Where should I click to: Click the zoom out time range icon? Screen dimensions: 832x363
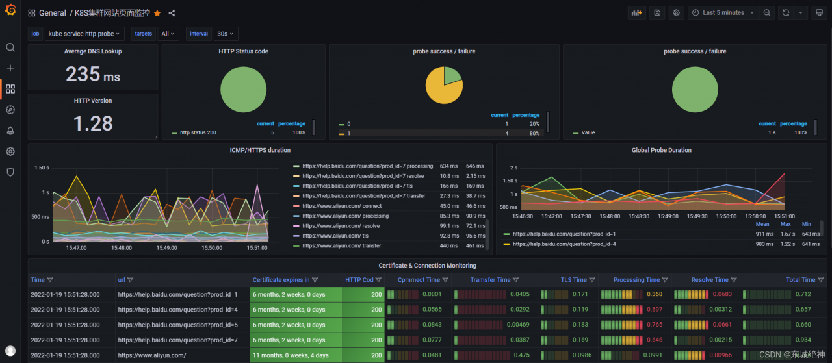(767, 13)
